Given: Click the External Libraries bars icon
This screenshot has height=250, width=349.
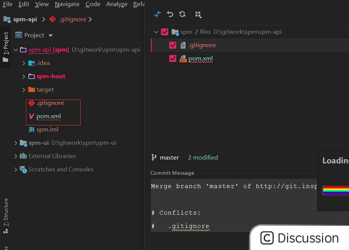Looking at the screenshot, I should [x=23, y=156].
